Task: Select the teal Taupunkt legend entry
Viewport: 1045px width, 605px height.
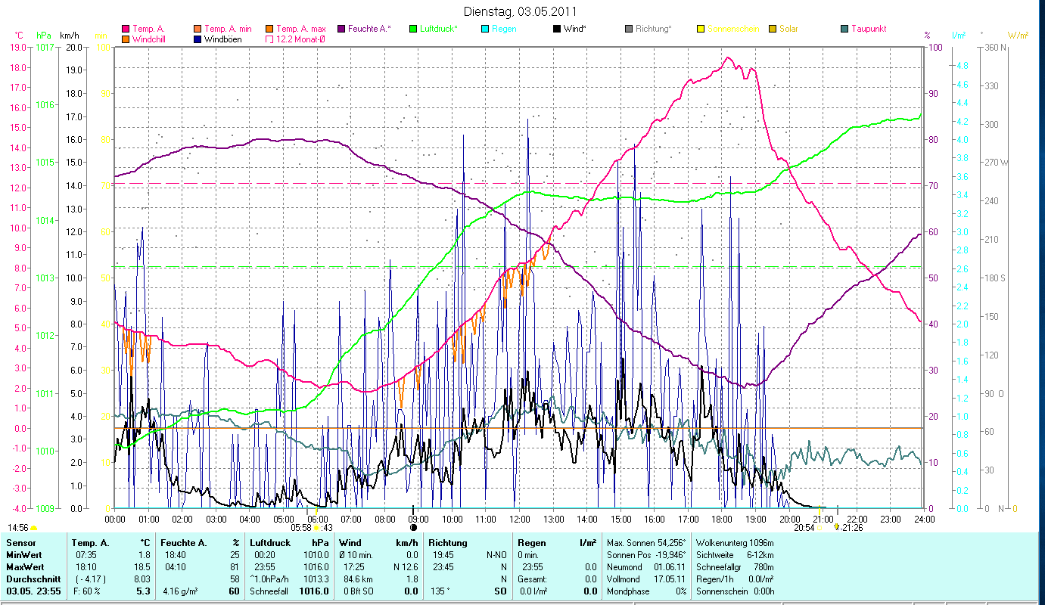Action: click(x=844, y=29)
